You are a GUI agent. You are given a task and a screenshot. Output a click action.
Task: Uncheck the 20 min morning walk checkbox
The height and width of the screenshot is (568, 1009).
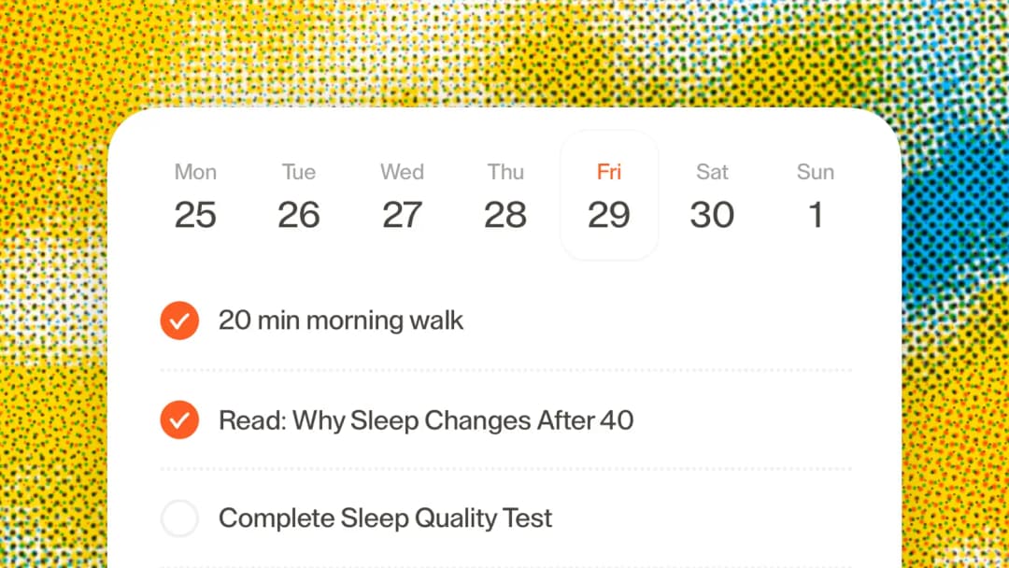tap(179, 321)
